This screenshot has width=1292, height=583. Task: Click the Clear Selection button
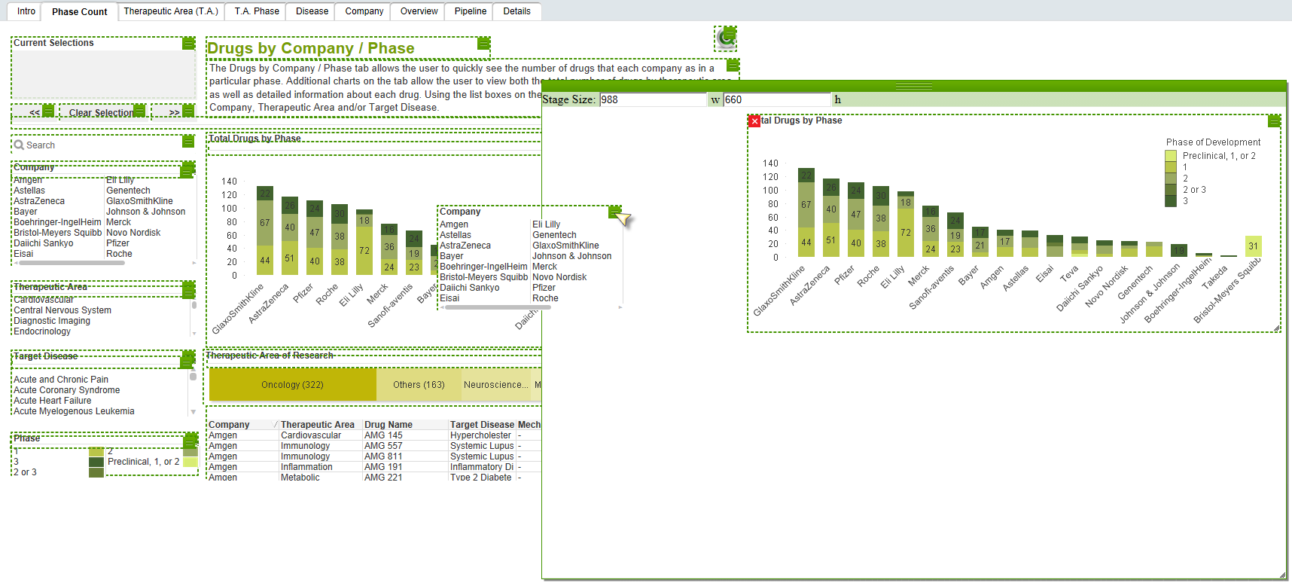[x=102, y=113]
